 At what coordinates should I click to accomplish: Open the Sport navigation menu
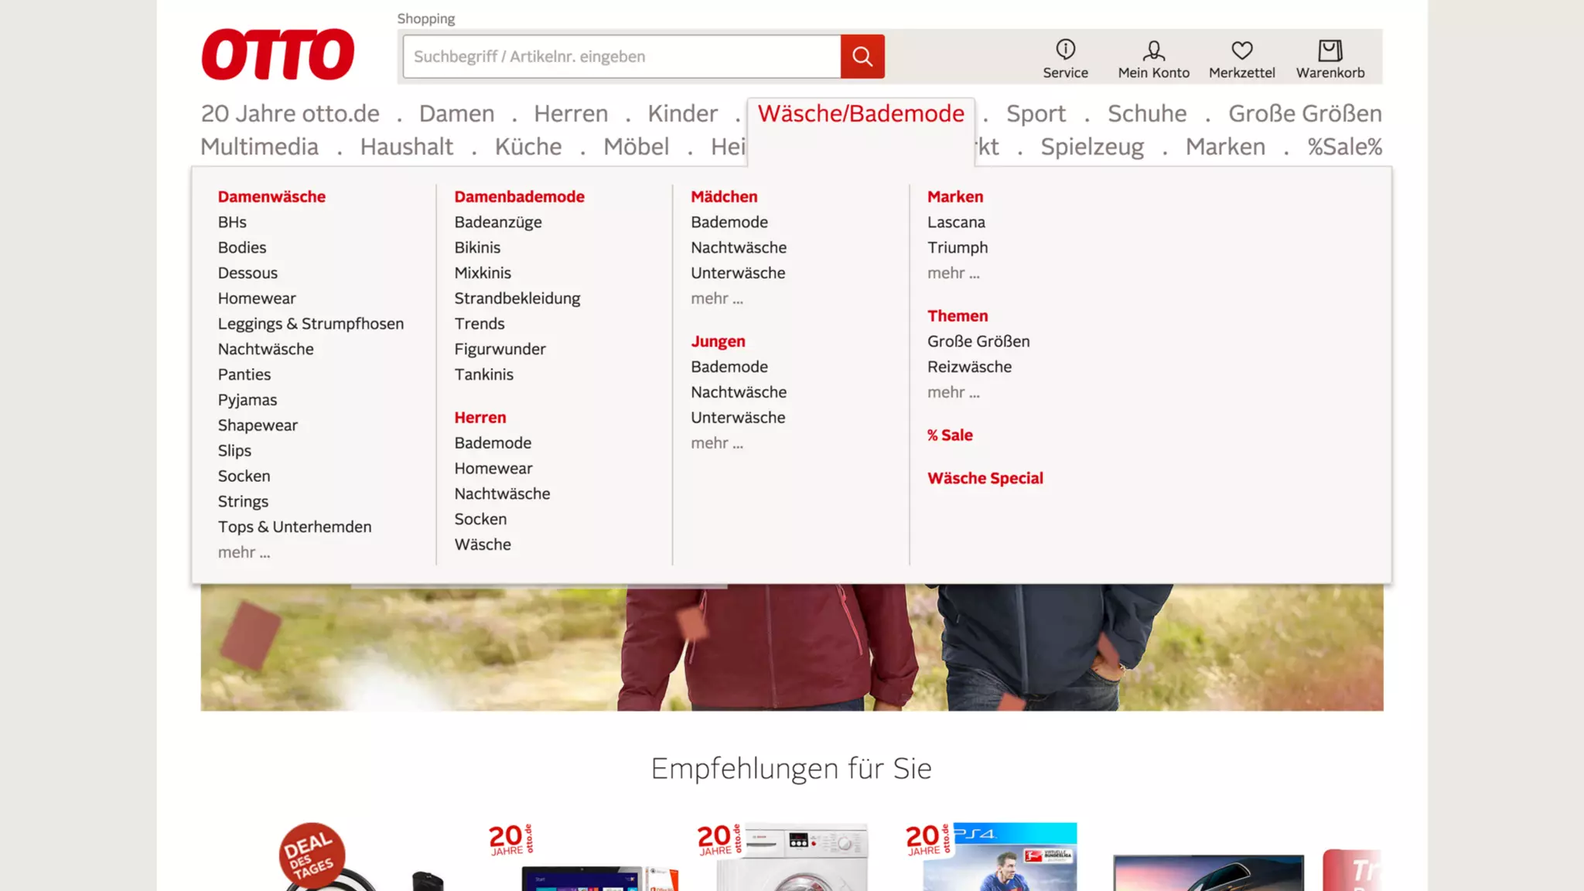1035,114
